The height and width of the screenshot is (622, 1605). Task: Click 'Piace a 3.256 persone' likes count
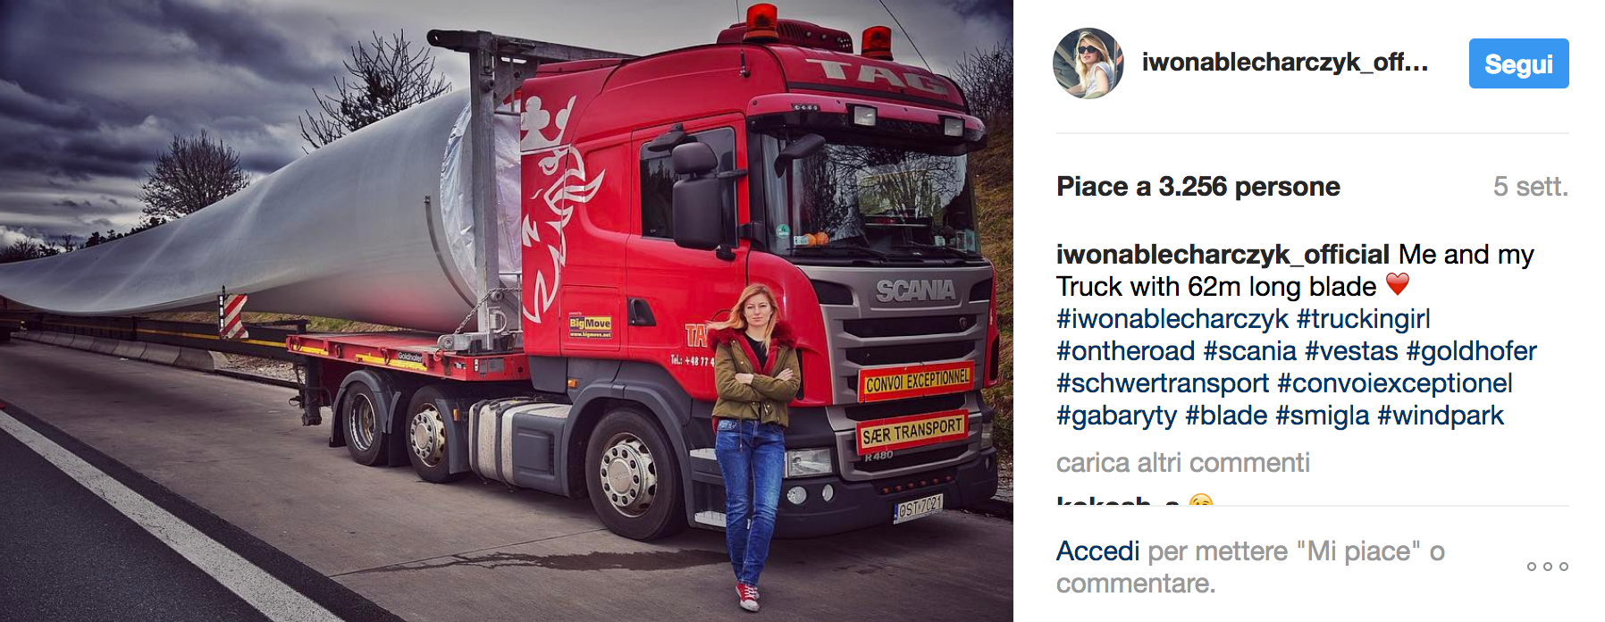(x=1197, y=187)
